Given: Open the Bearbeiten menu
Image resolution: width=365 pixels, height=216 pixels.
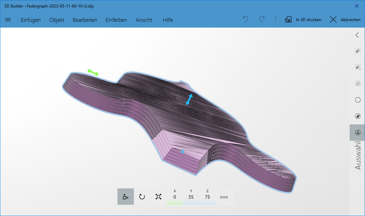Looking at the screenshot, I should tap(85, 20).
